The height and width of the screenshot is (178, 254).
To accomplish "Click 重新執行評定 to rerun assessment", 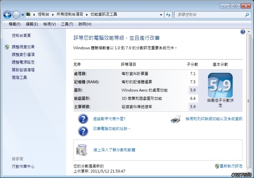I will click(x=231, y=166).
